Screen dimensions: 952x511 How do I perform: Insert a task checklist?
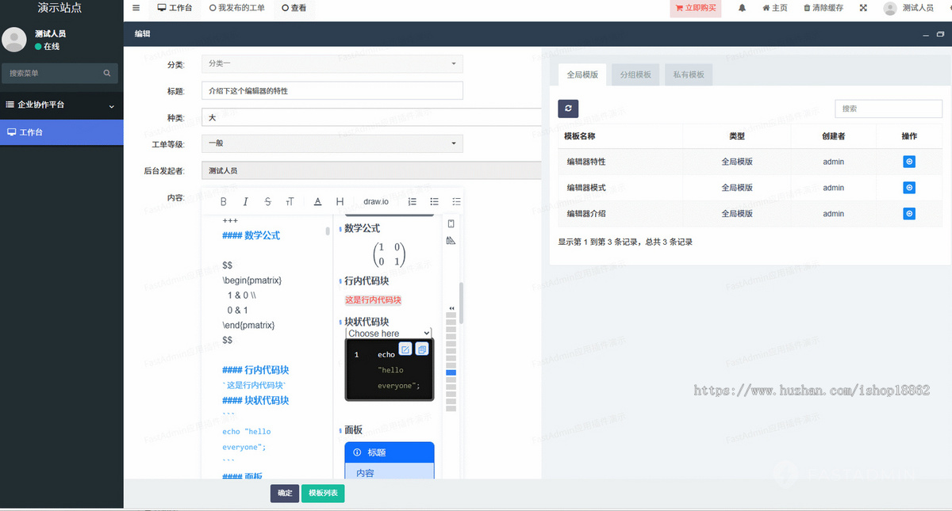pyautogui.click(x=456, y=201)
